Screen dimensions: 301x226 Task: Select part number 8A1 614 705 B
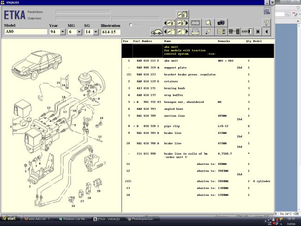pos(148,133)
